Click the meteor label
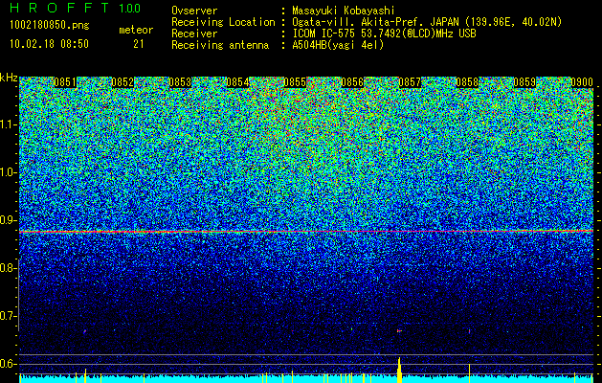Viewport: 602px width, 383px height. 136,30
